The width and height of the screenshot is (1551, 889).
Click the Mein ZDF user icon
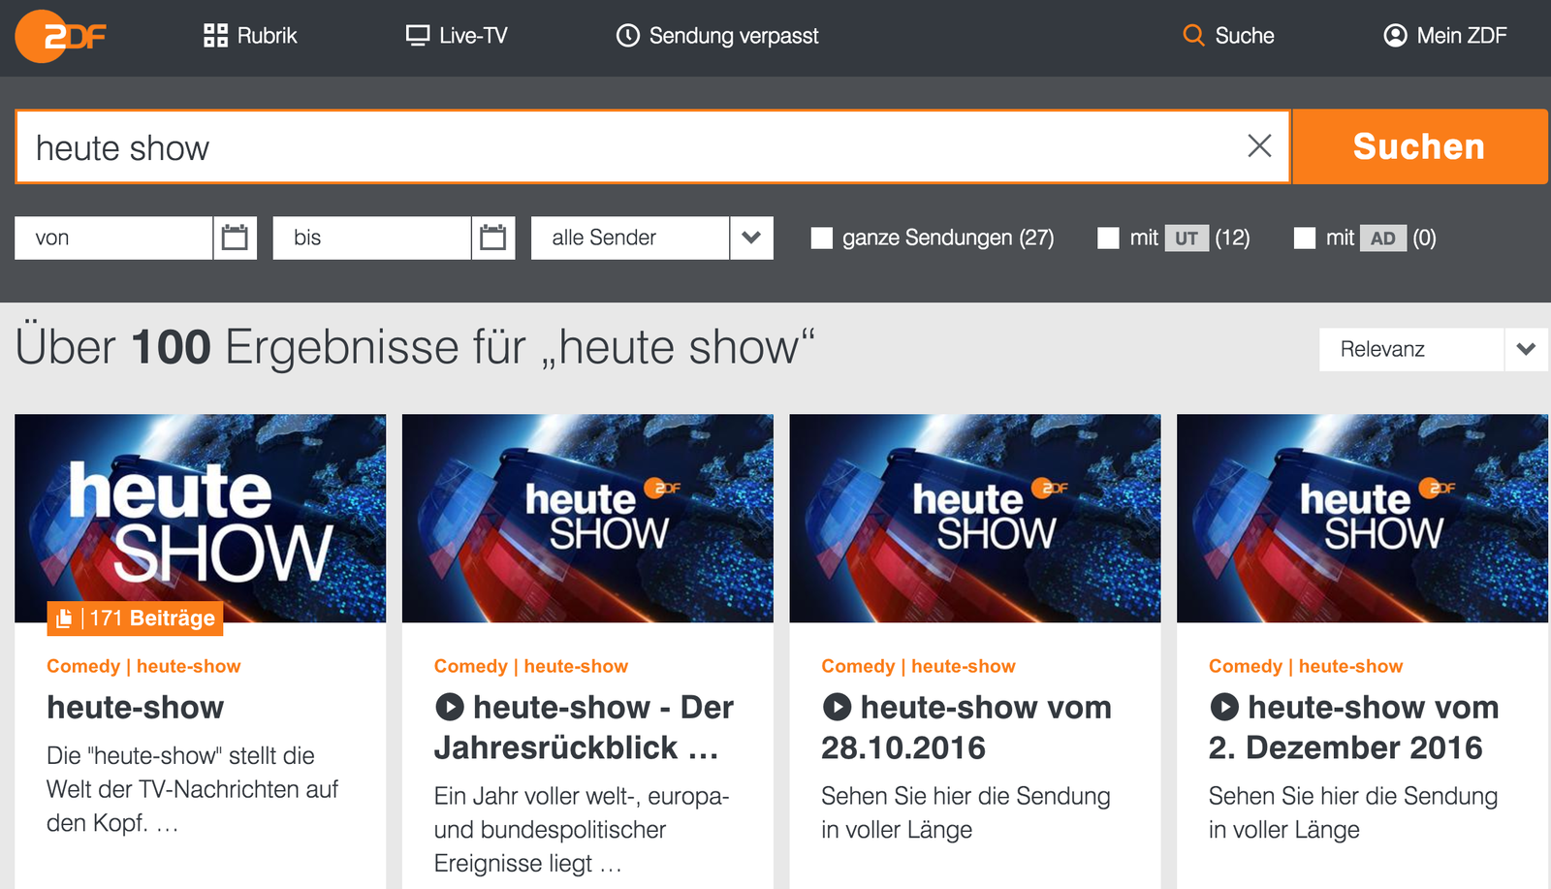click(1395, 36)
